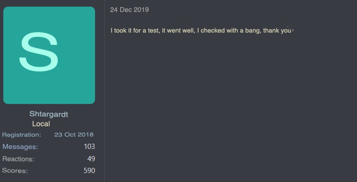
Task: Click the partially visible smiley after thank you
Action: tap(292, 30)
